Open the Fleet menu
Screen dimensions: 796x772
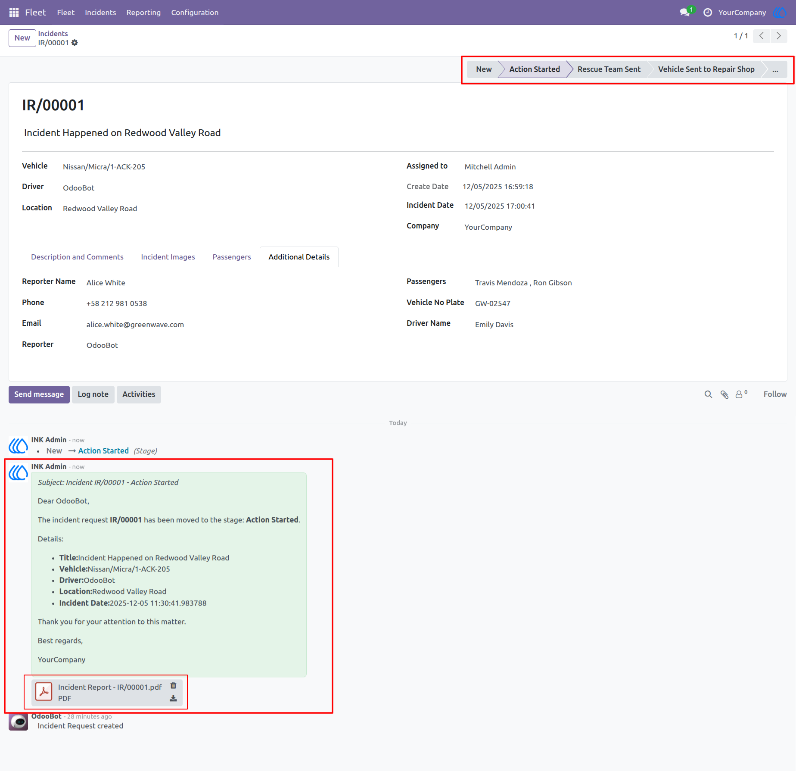65,13
